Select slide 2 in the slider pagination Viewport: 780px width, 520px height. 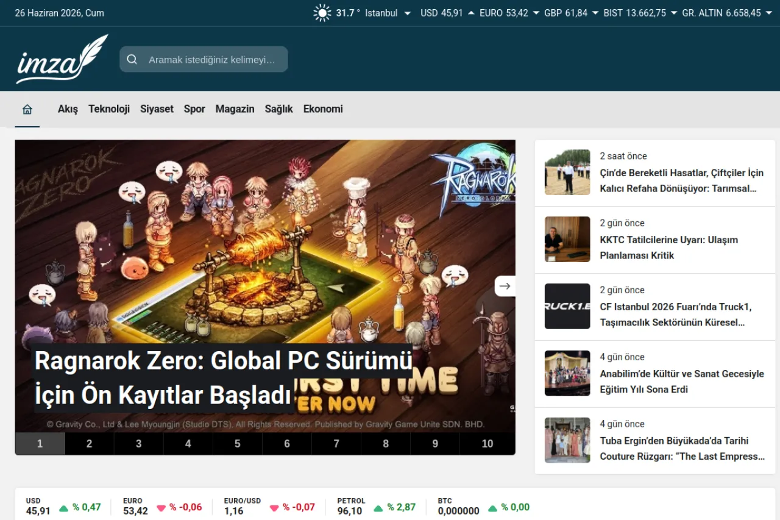click(x=89, y=444)
